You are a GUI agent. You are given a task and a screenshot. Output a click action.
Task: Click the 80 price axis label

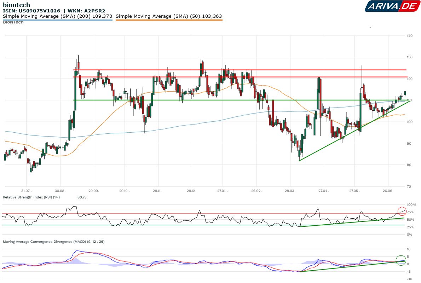[409, 165]
